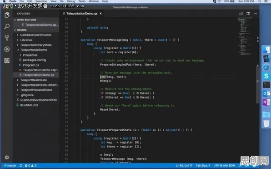Open the Trash in the dock
The height and width of the screenshot is (169, 271).
point(266,123)
